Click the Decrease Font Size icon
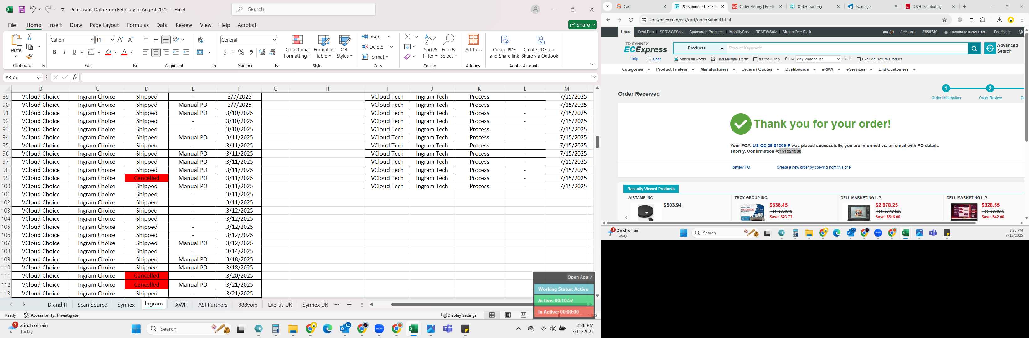The image size is (1029, 338). pos(130,39)
